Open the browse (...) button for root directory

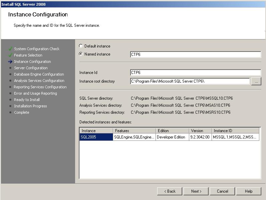[256, 81]
